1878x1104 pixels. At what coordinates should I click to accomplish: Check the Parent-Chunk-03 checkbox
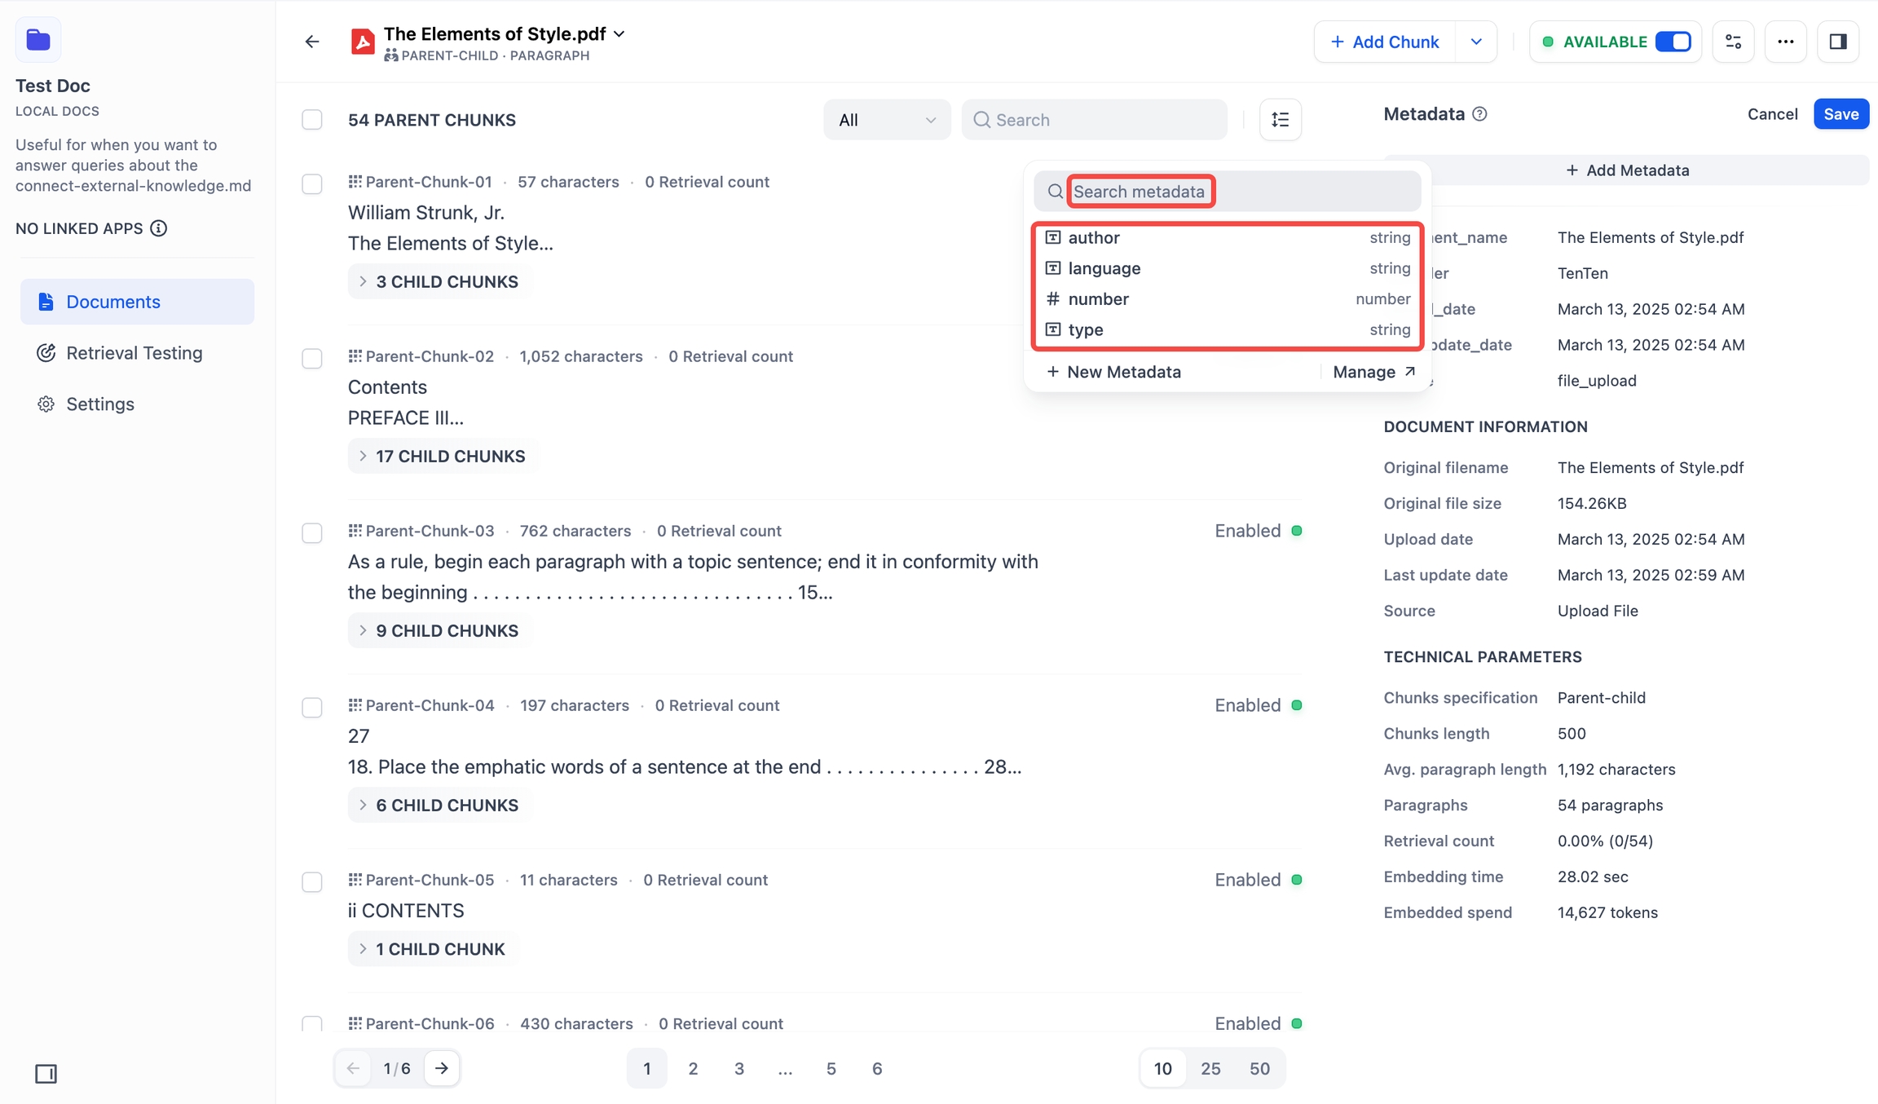[x=312, y=532]
